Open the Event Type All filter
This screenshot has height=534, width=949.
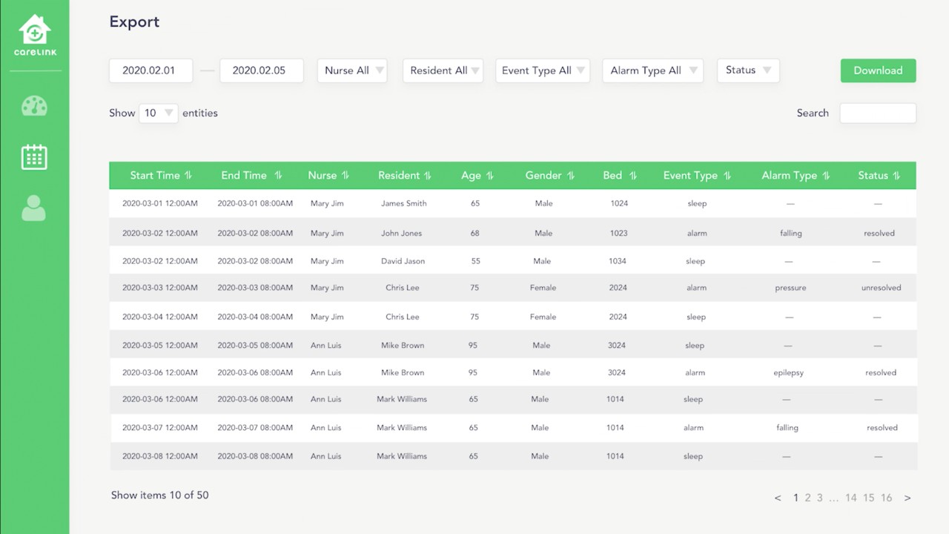pyautogui.click(x=543, y=70)
